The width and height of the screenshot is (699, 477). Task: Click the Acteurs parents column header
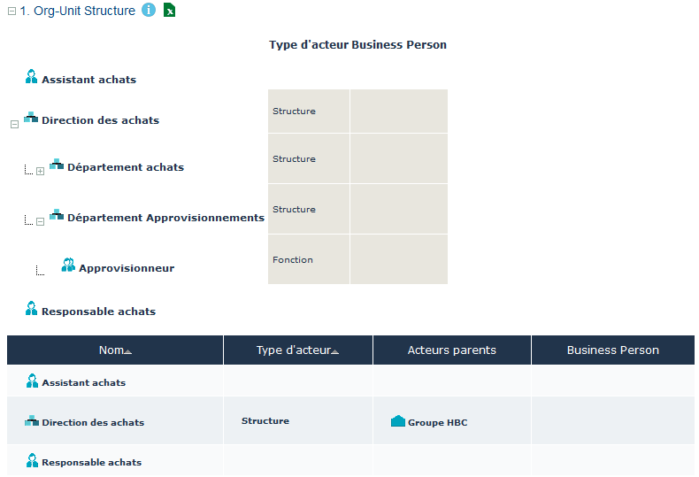point(451,350)
